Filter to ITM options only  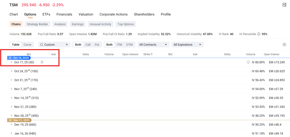(x=119, y=45)
